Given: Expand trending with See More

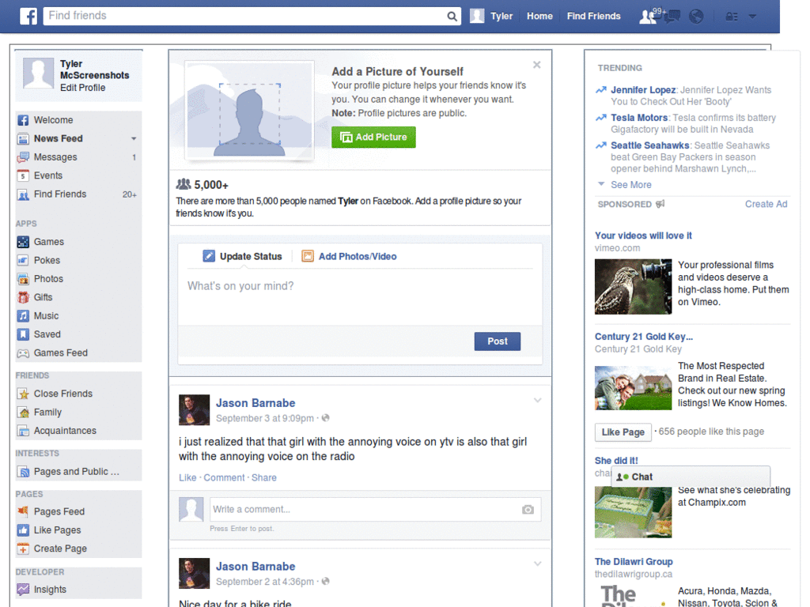Looking at the screenshot, I should point(630,185).
